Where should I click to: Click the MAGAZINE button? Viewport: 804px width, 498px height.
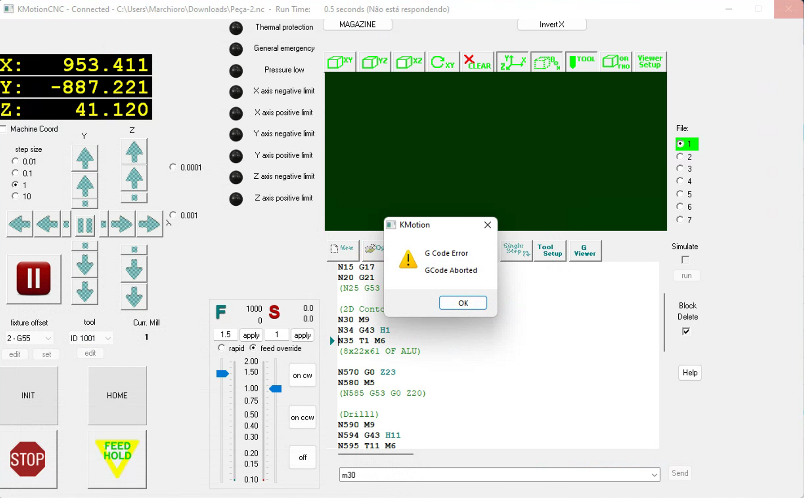[357, 24]
